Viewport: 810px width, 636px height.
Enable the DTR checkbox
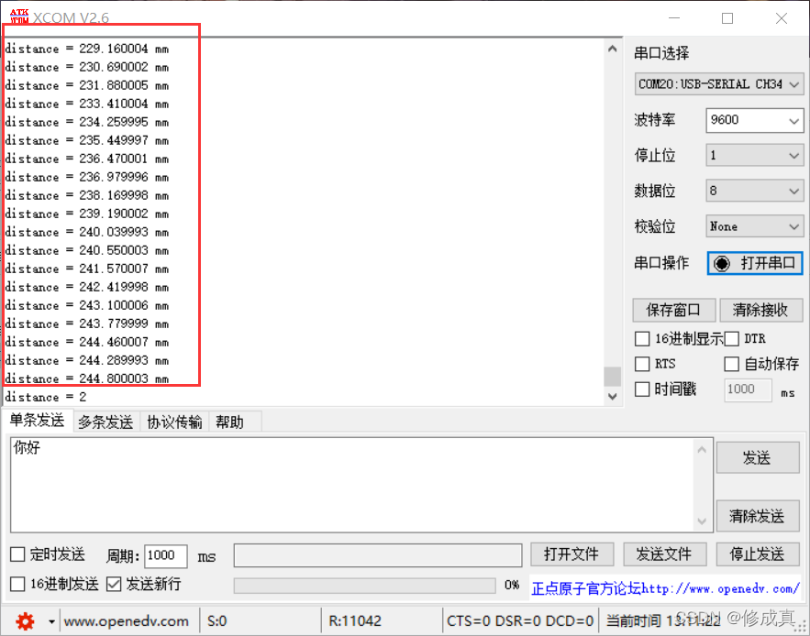731,339
